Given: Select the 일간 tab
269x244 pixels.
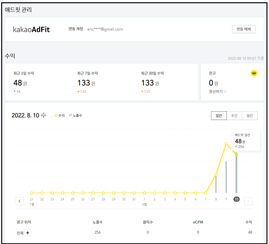Looking at the screenshot, I should pos(219,116).
